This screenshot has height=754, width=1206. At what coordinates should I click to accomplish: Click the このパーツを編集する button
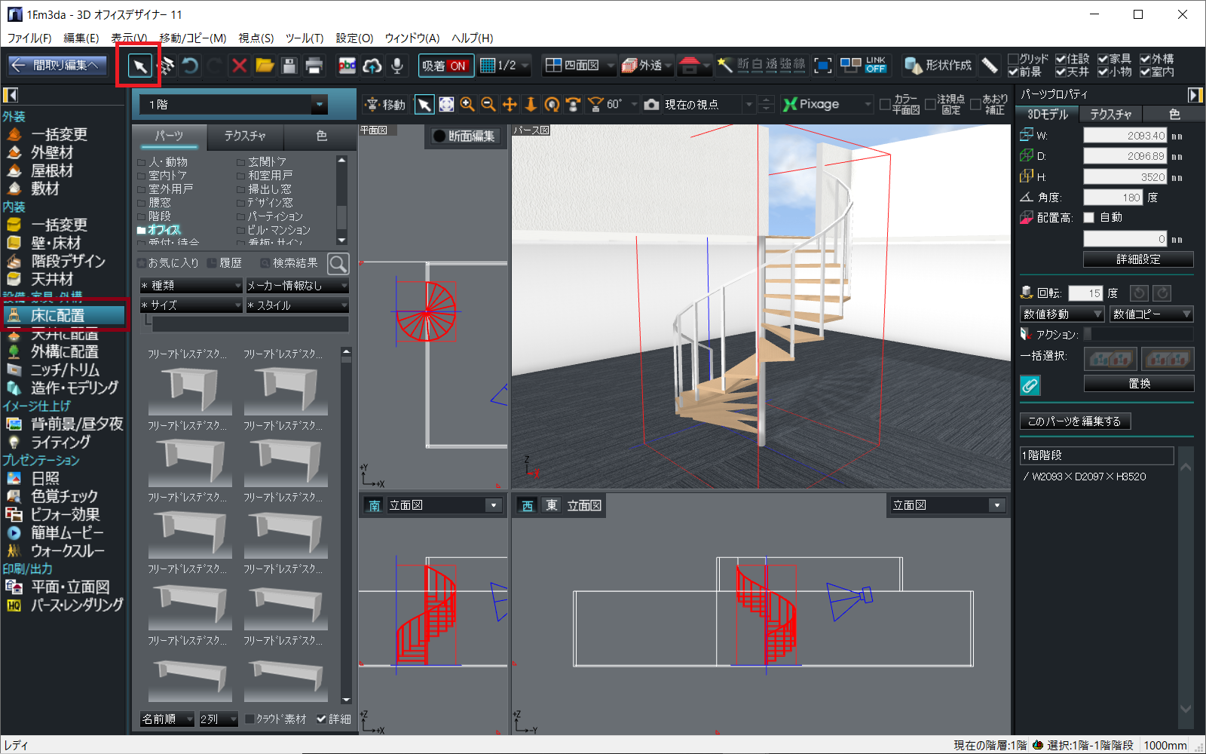pyautogui.click(x=1075, y=421)
